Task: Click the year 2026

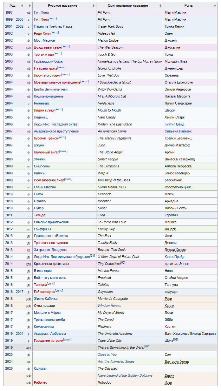Action: coord(9,369)
